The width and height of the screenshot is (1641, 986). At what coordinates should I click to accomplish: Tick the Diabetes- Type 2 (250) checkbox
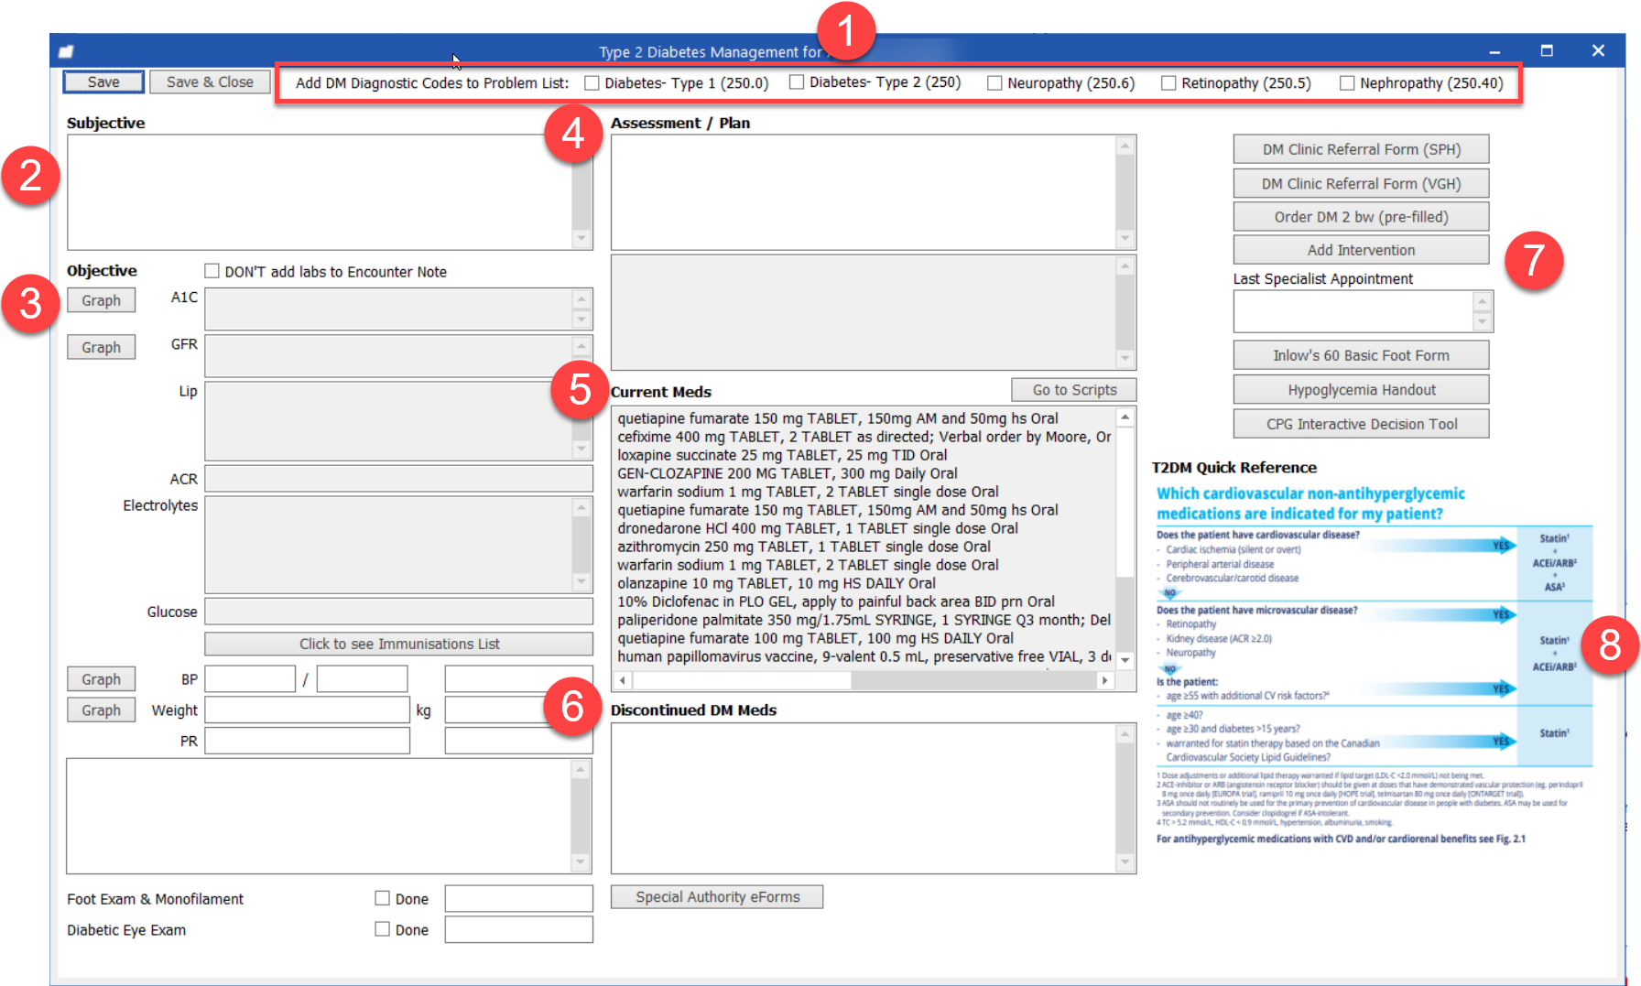797,82
